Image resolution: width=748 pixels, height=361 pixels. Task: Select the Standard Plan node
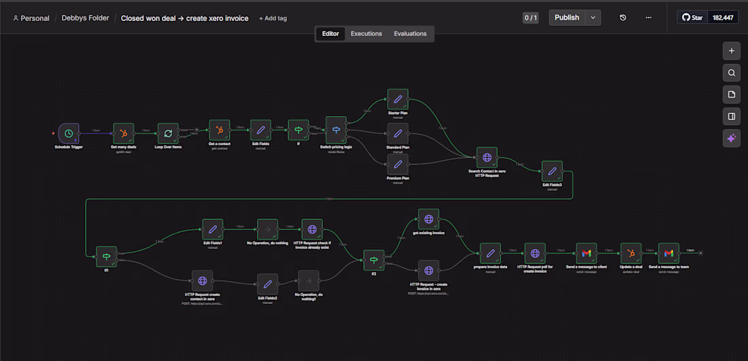(x=397, y=134)
